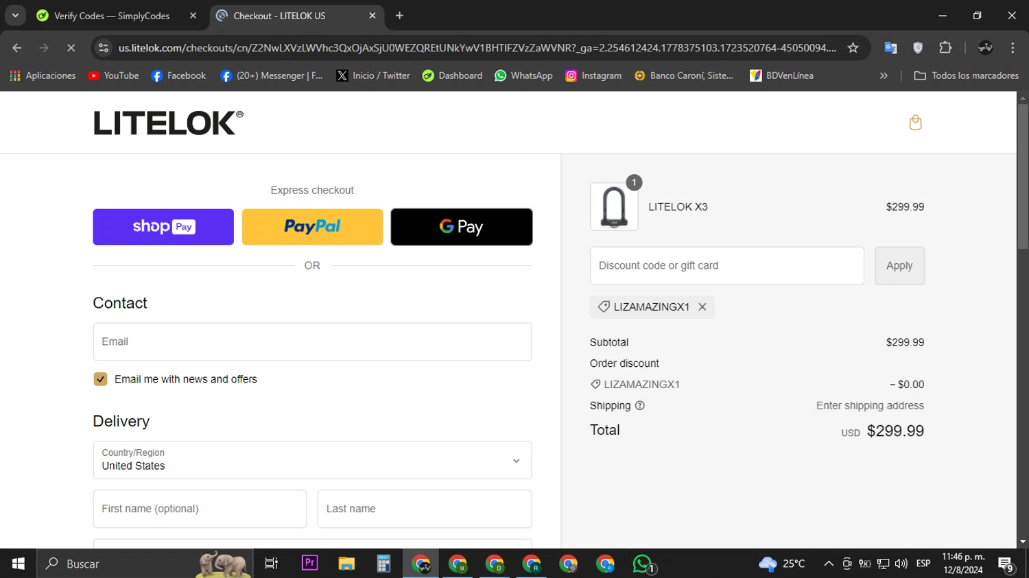Close the Verify Codes SimplyCodes tab
Viewport: 1029px width, 578px height.
tap(193, 16)
